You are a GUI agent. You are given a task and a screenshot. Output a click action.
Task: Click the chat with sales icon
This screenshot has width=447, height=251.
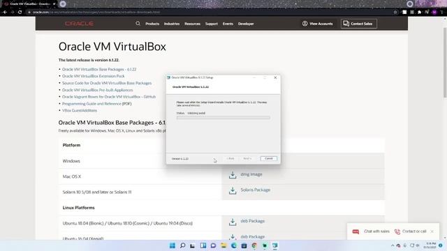click(x=356, y=231)
